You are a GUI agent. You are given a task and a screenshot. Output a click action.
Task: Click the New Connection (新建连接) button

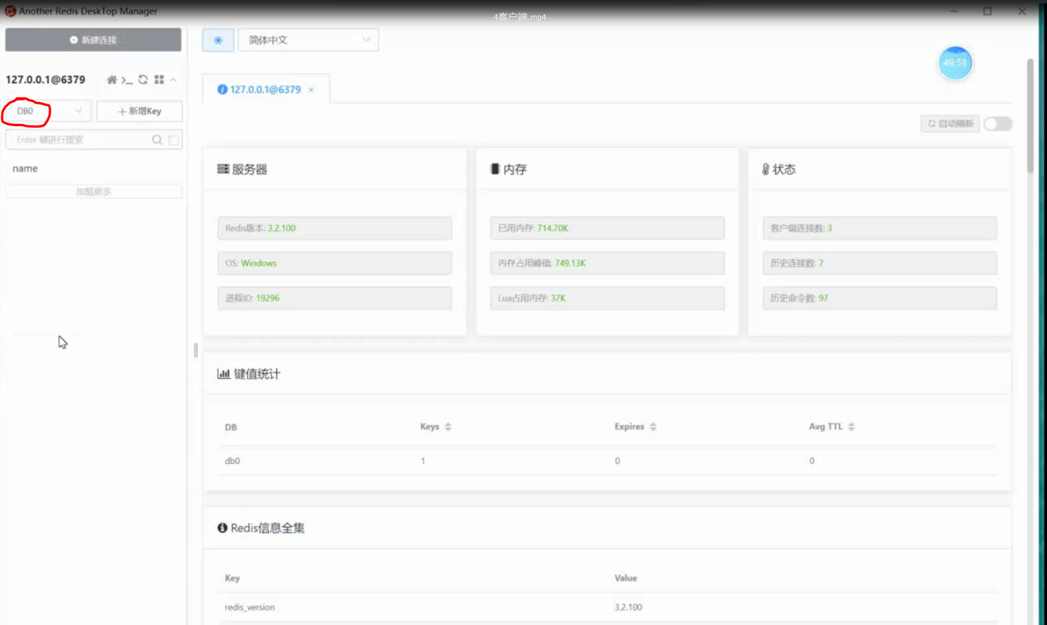93,40
